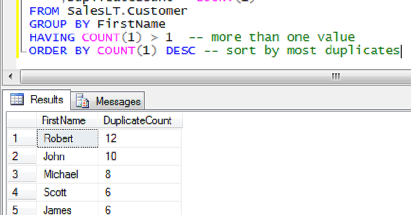Select the DuplicateCount column header
Image resolution: width=411 pixels, height=215 pixels.
(137, 120)
